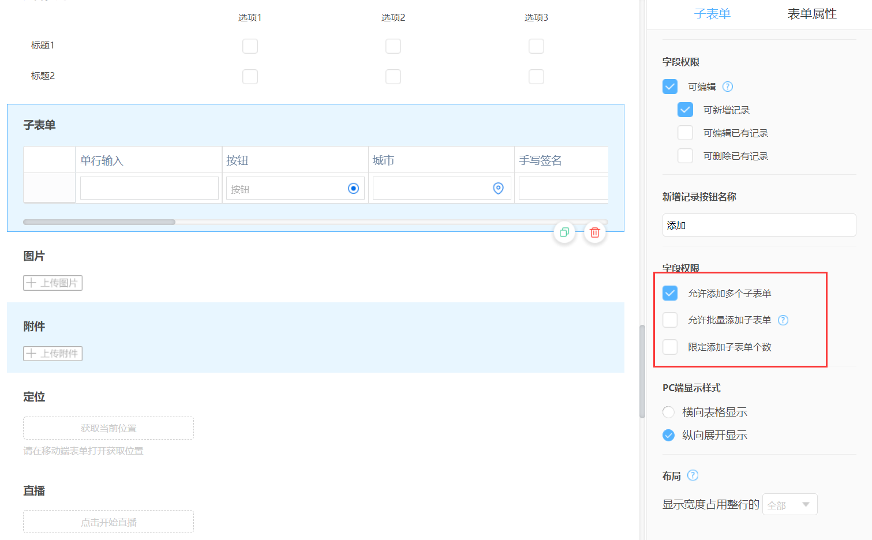The height and width of the screenshot is (540, 872).
Task: Enable 可删除已有记录
Action: point(685,156)
